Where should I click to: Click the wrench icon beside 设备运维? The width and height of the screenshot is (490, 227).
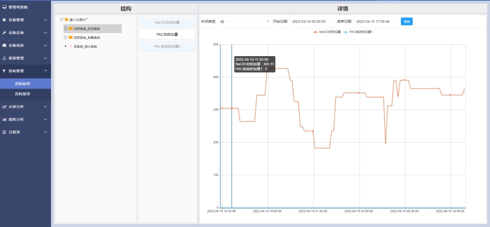(4, 32)
